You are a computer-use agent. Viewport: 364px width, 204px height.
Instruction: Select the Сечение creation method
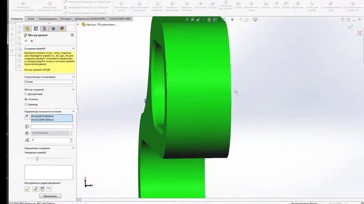26,99
